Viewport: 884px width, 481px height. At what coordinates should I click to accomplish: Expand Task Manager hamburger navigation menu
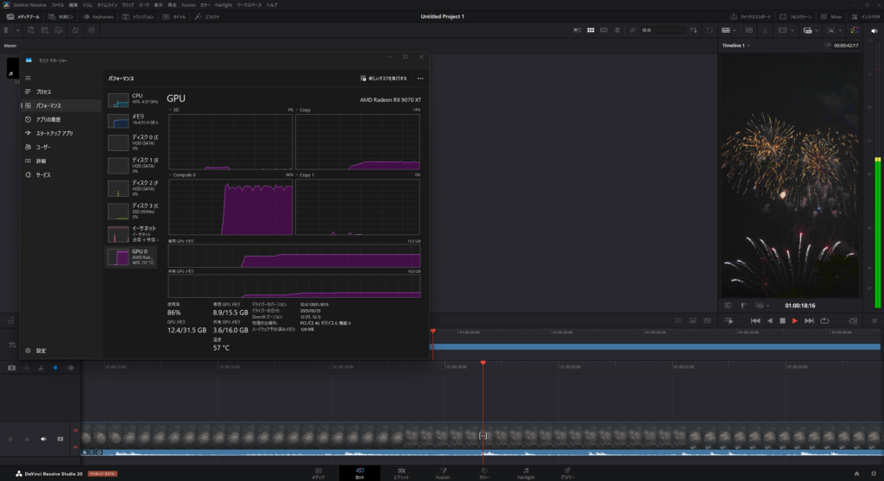point(28,78)
